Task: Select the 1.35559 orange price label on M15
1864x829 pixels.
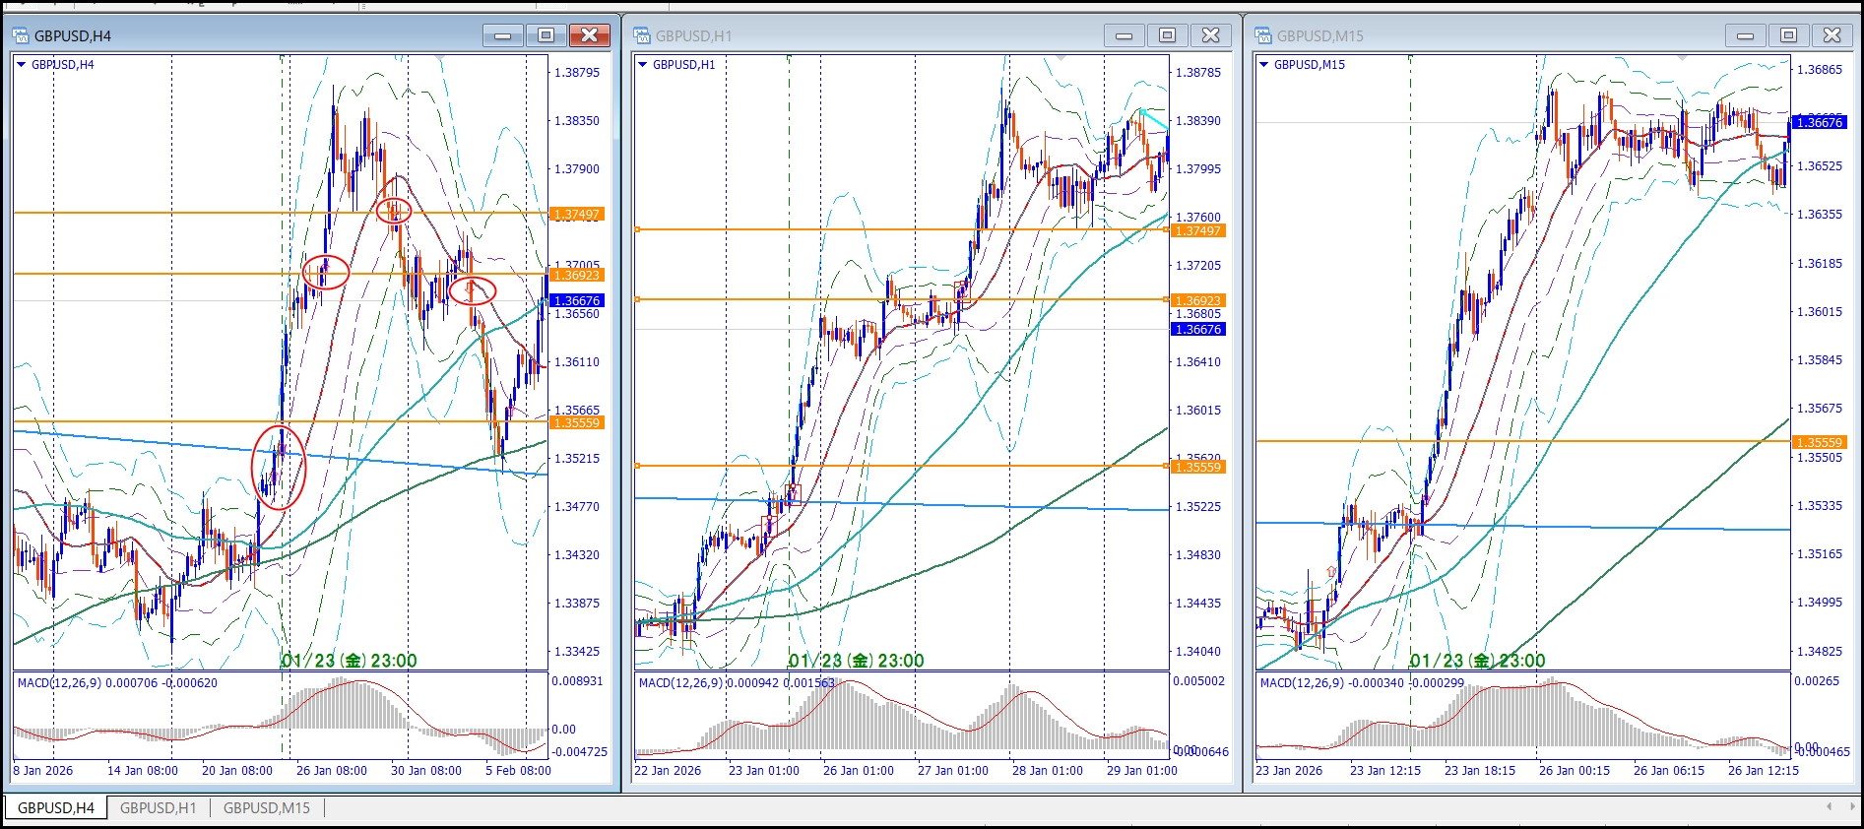Action: (1819, 442)
